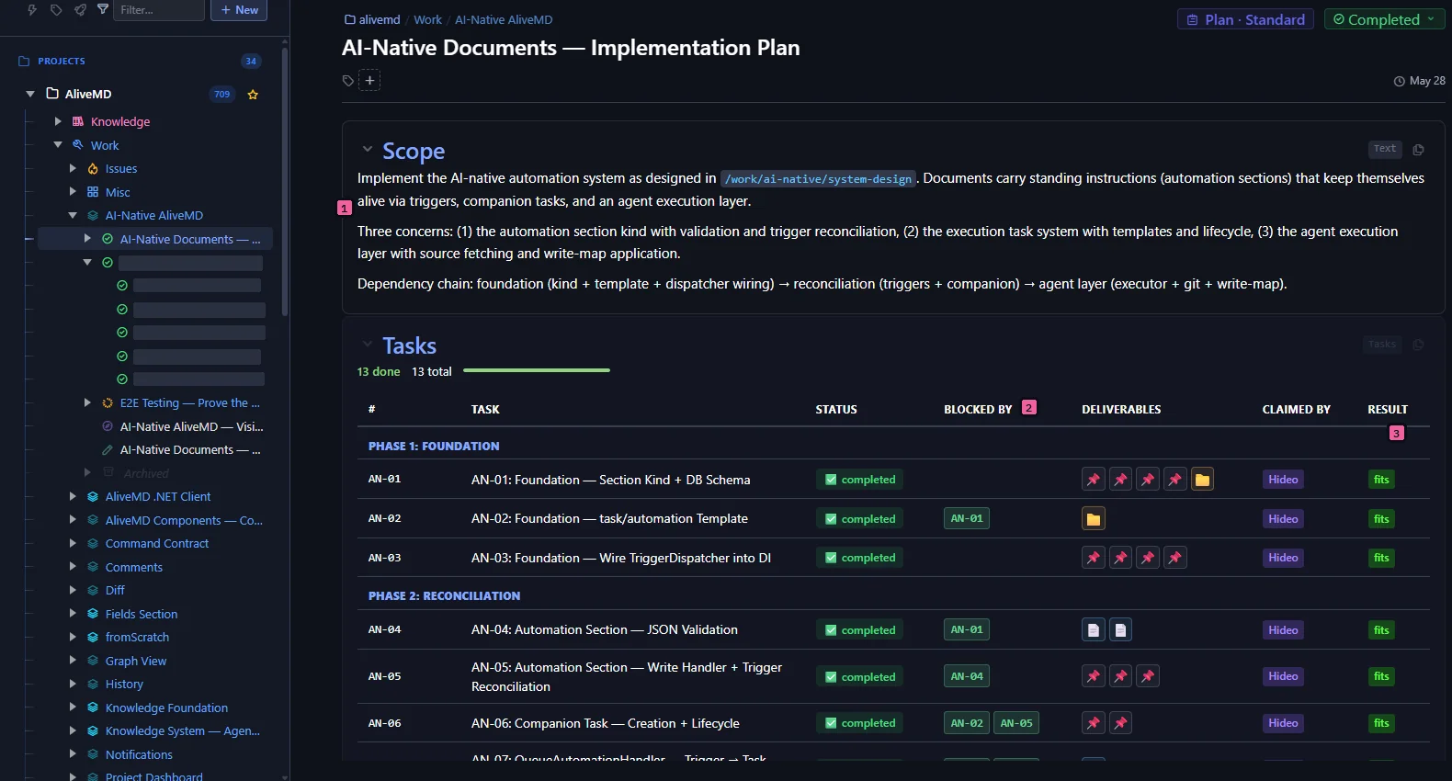
Task: Open the first document deliverable in the AN-04 row
Action: pos(1094,630)
